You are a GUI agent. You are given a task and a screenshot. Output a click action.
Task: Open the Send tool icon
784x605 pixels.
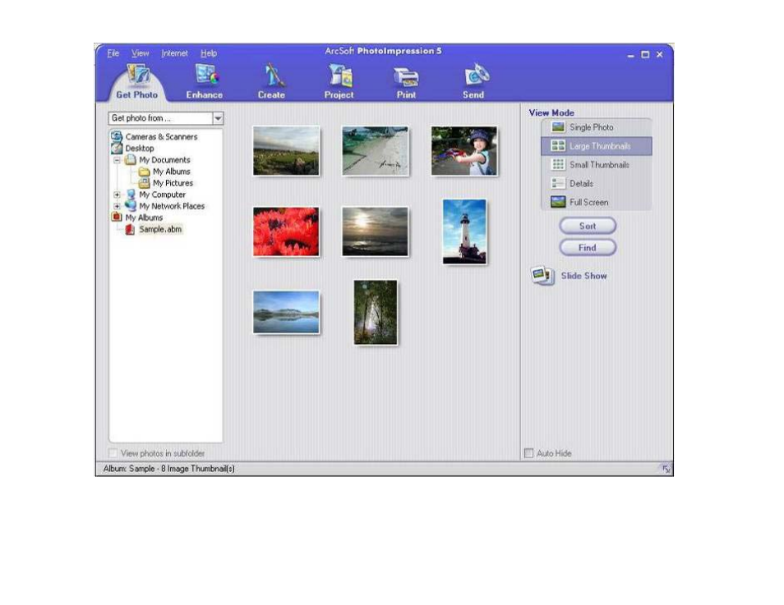pyautogui.click(x=477, y=75)
